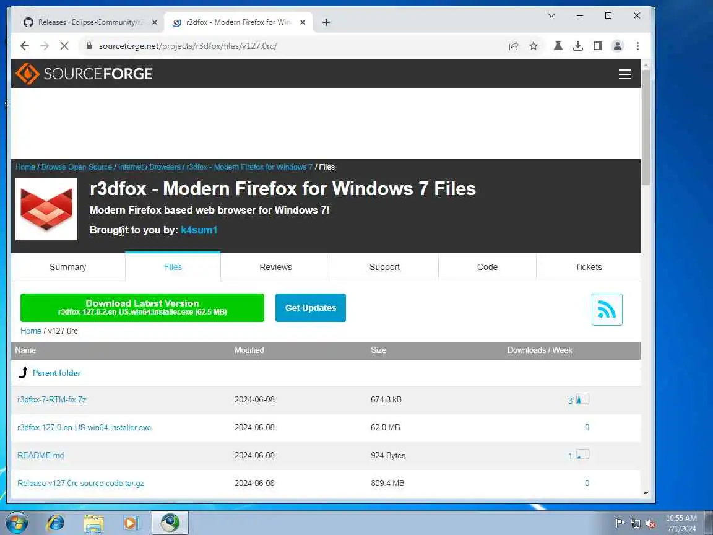Click the taskbar clock showing 10:55 AM

(x=681, y=523)
